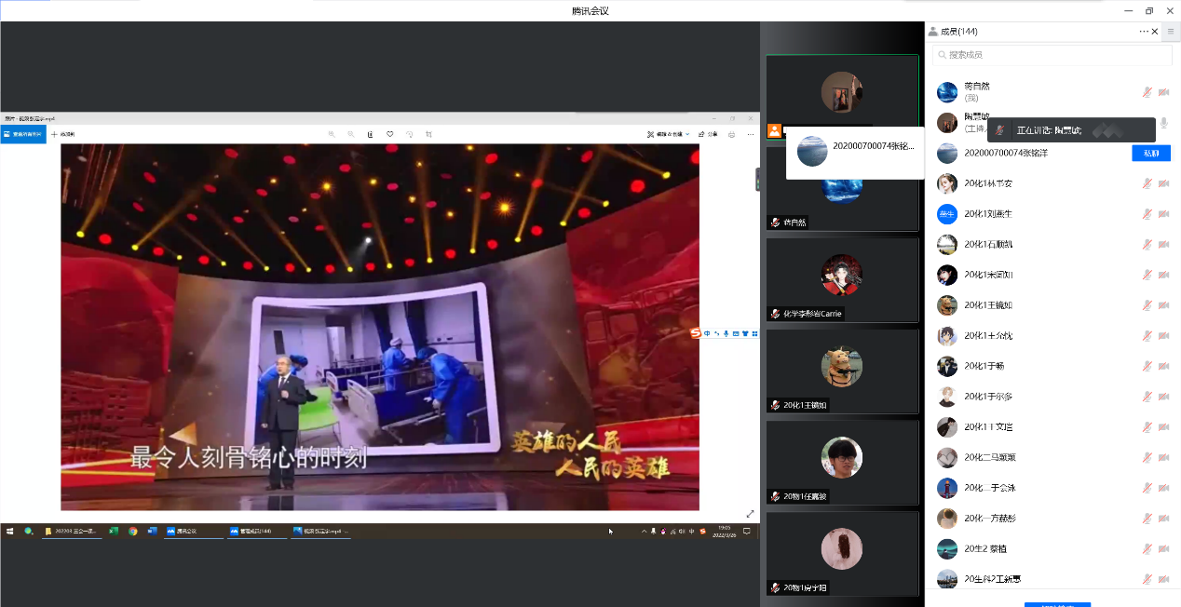
Task: Click Sogou toolbar microphone icon
Action: 726,333
